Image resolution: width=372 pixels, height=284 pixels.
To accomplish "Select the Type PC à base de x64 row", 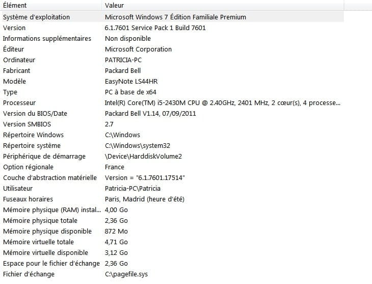I will pyautogui.click(x=172, y=92).
